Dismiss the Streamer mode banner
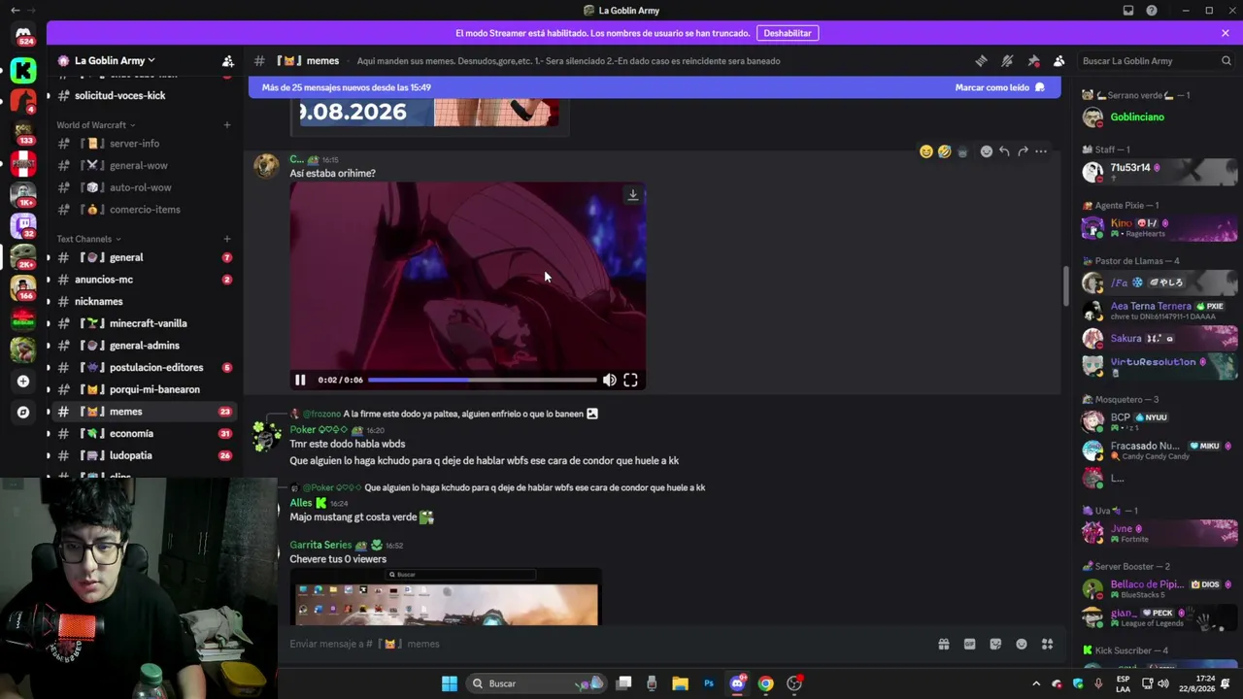1243x699 pixels. pos(1226,33)
